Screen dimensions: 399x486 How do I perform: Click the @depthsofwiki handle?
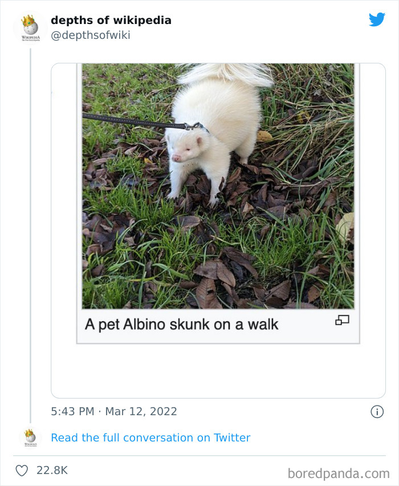(90, 35)
